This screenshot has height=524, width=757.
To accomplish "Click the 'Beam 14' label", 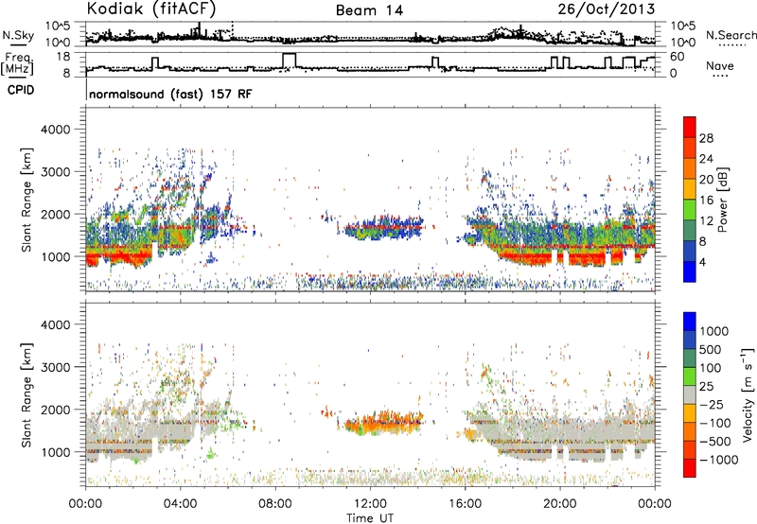I will 369,10.
